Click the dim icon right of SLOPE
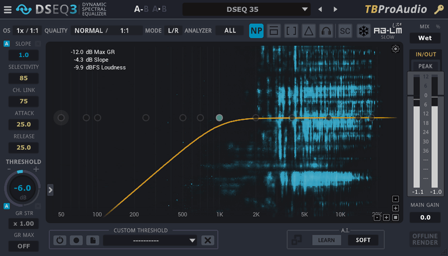This screenshot has width=448, height=256. click(38, 44)
